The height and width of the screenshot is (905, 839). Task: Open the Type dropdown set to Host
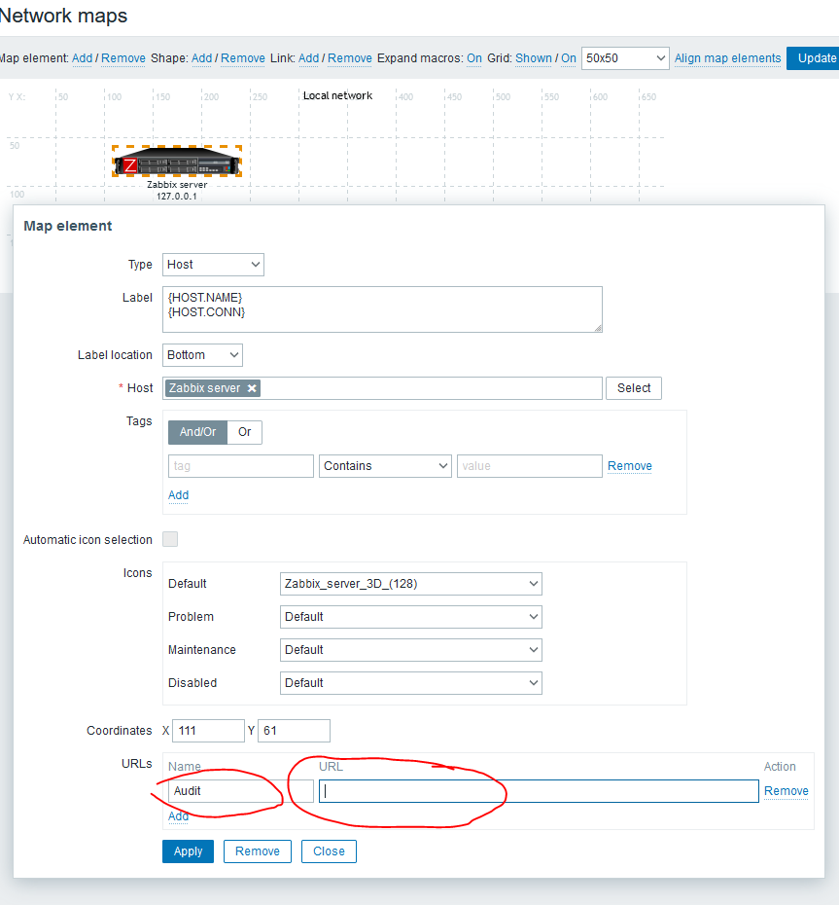tap(213, 265)
